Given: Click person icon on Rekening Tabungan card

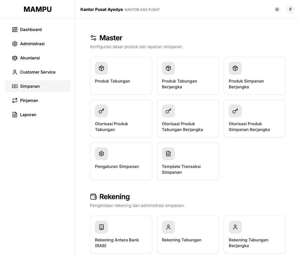Looking at the screenshot, I should tap(168, 227).
